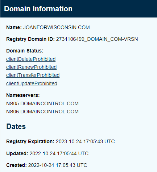157x172 pixels.
Task: Click the NS05.DOMAINCONTROL.COM nameserver entry
Action: point(42,103)
